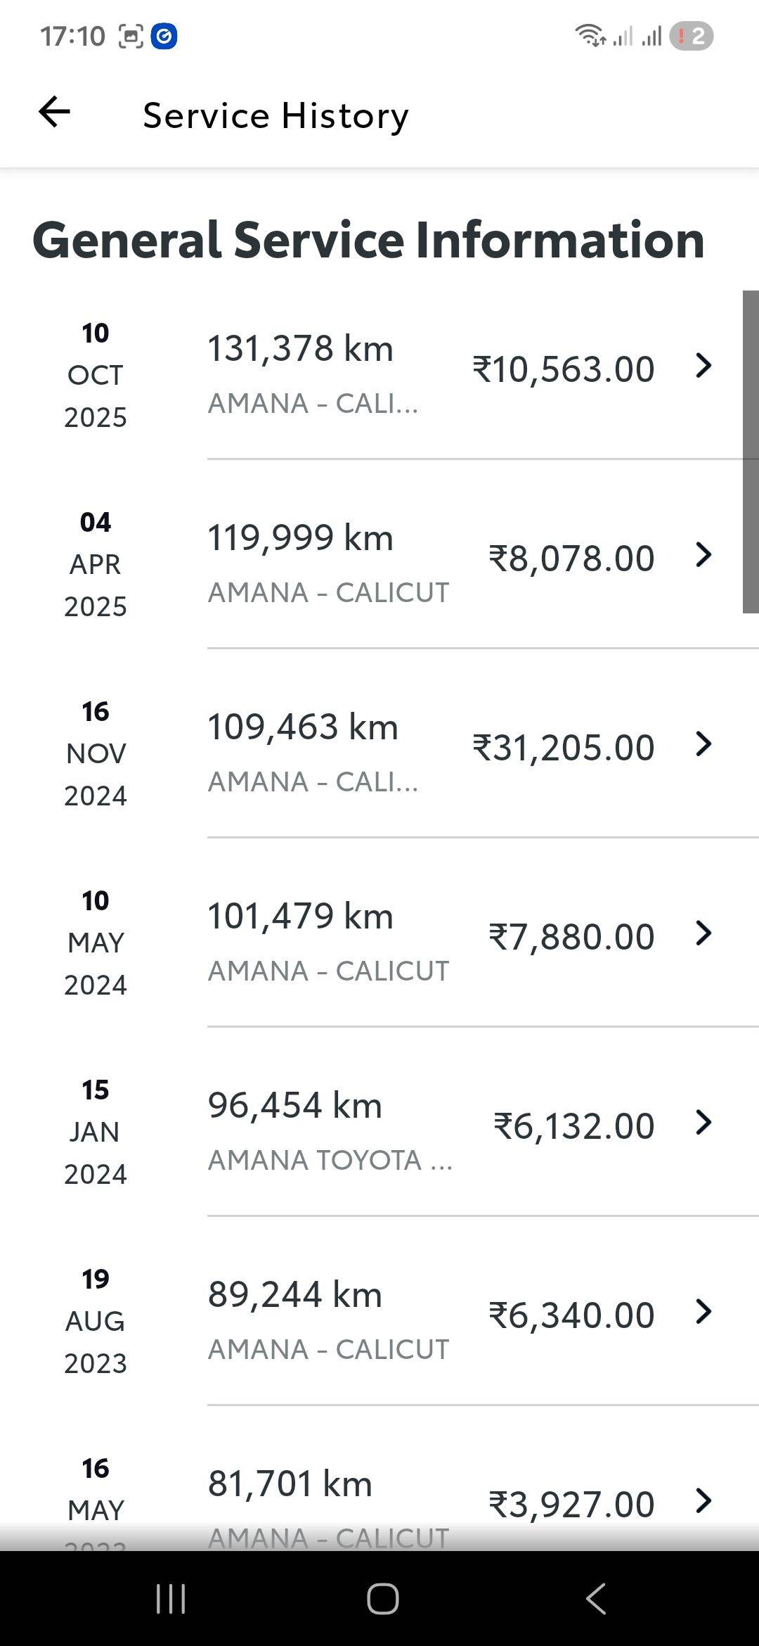Image resolution: width=759 pixels, height=1646 pixels.
Task: Tap the Wi-Fi status icon
Action: (590, 35)
